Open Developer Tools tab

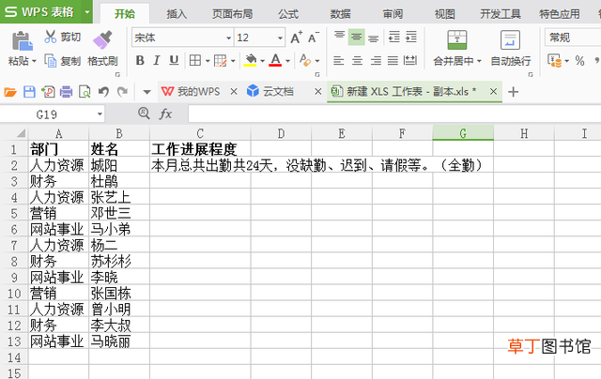pos(501,15)
